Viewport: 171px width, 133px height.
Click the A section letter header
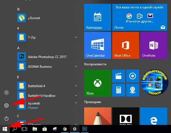pos(18,48)
